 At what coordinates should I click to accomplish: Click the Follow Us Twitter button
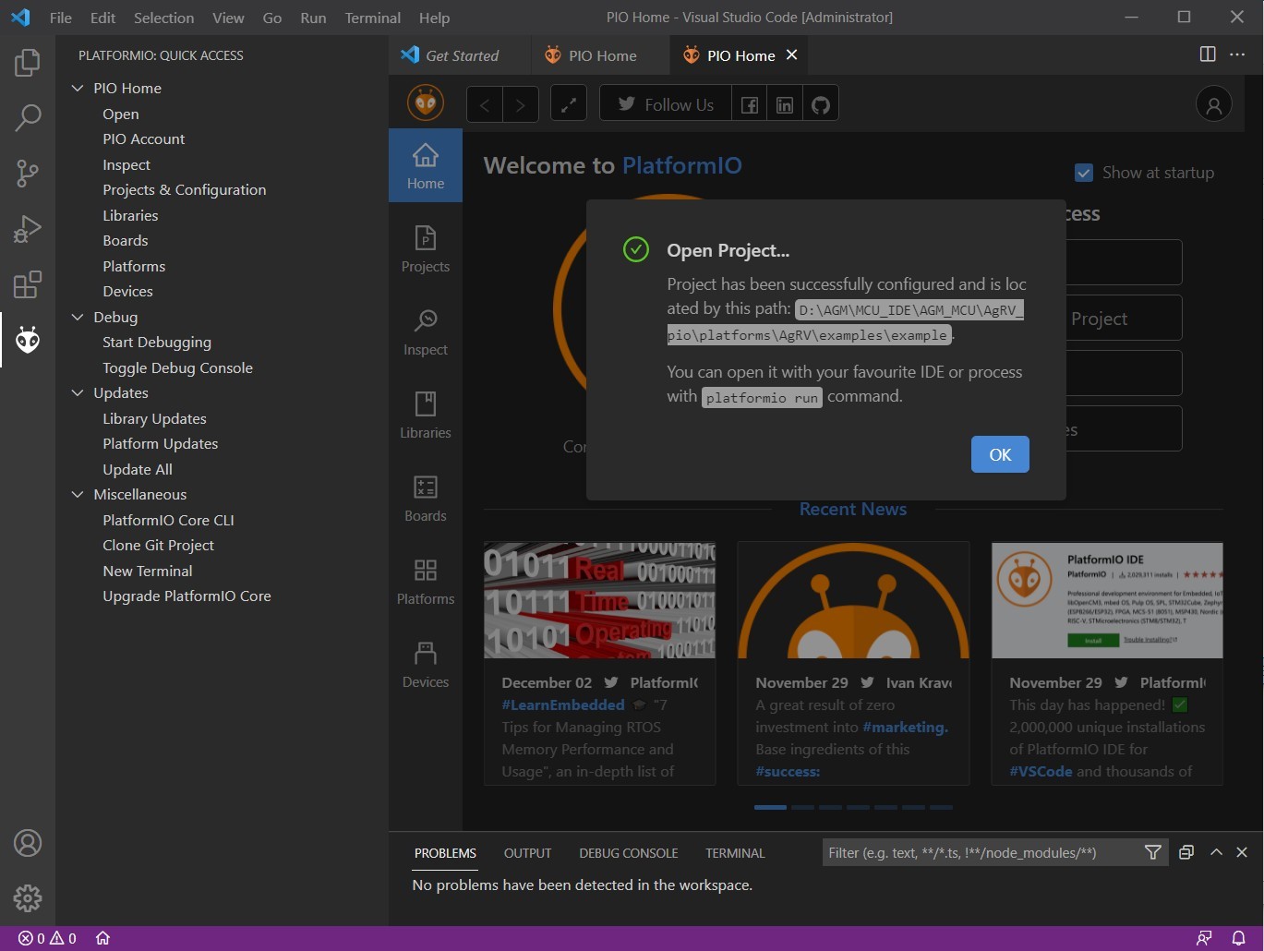(666, 104)
